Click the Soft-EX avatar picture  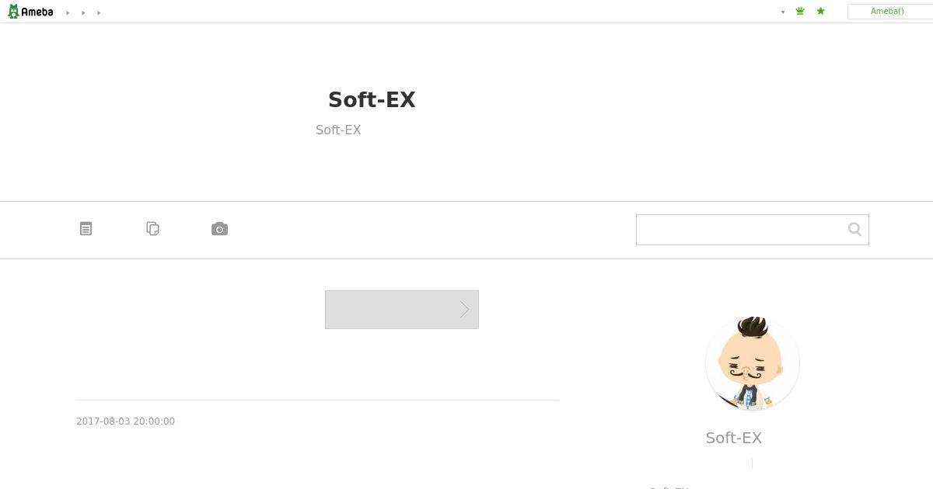click(753, 363)
